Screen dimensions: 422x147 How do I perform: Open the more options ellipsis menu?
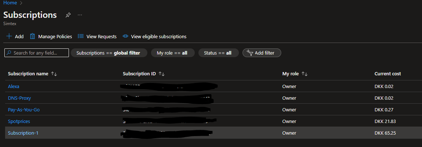80,15
